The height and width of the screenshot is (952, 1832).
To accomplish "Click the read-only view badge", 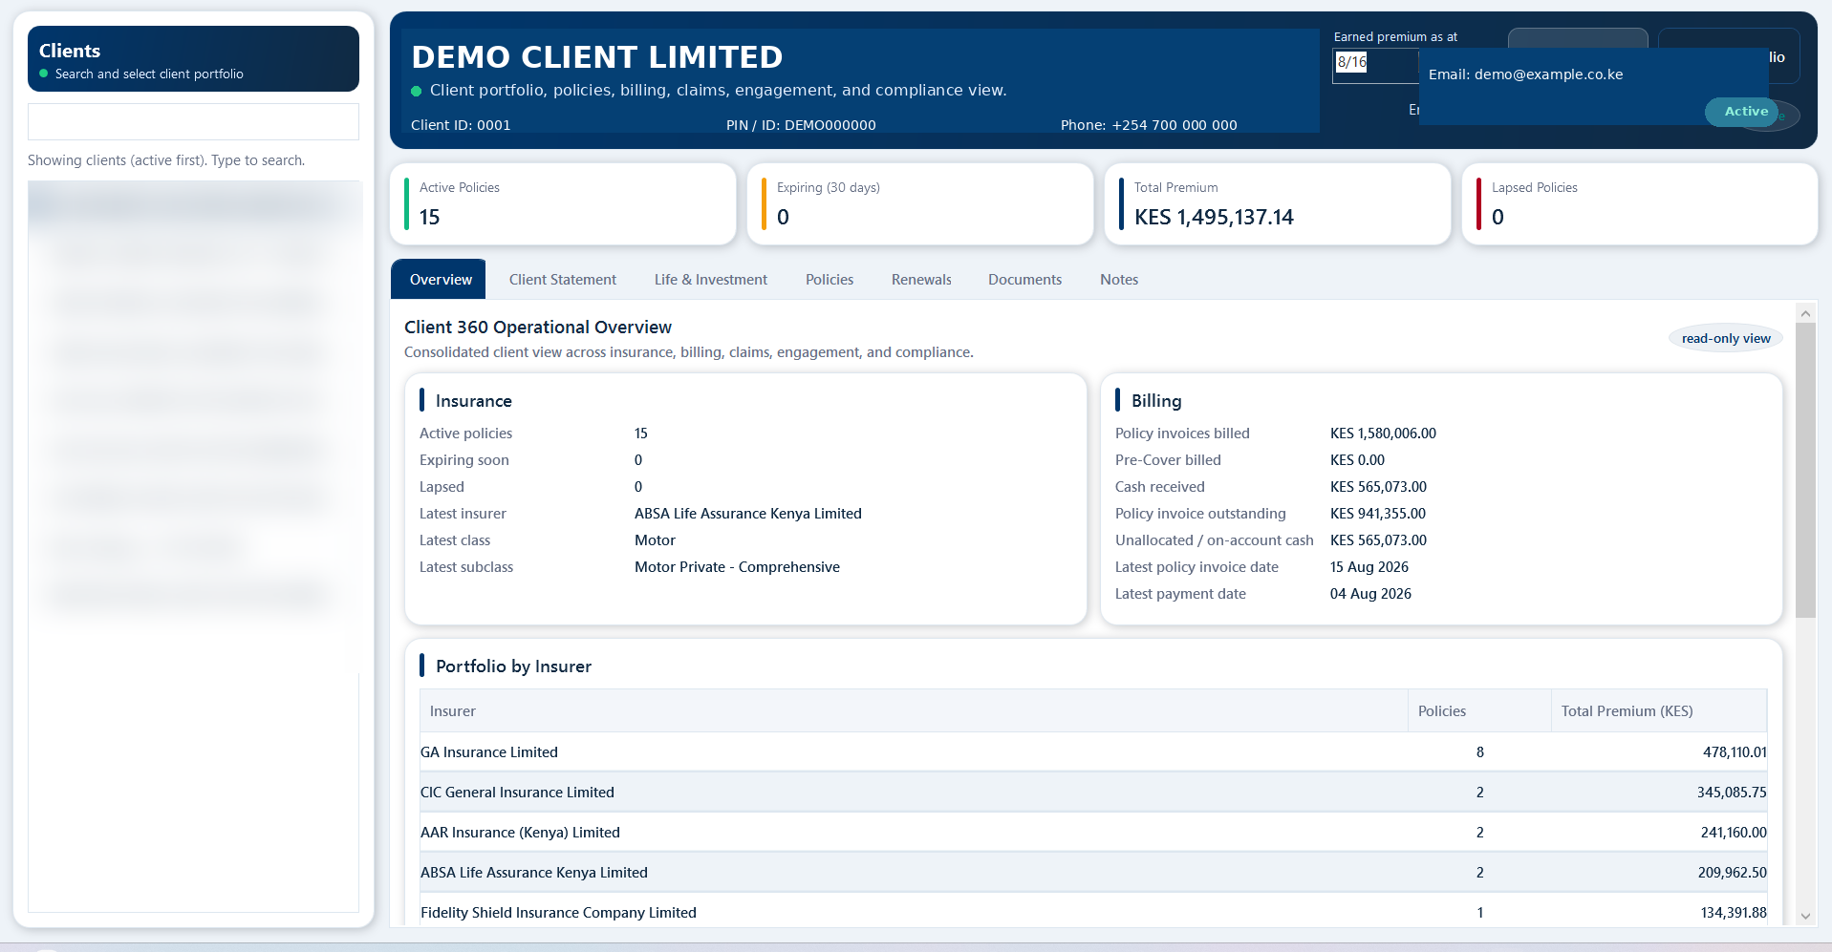I will click(1726, 338).
